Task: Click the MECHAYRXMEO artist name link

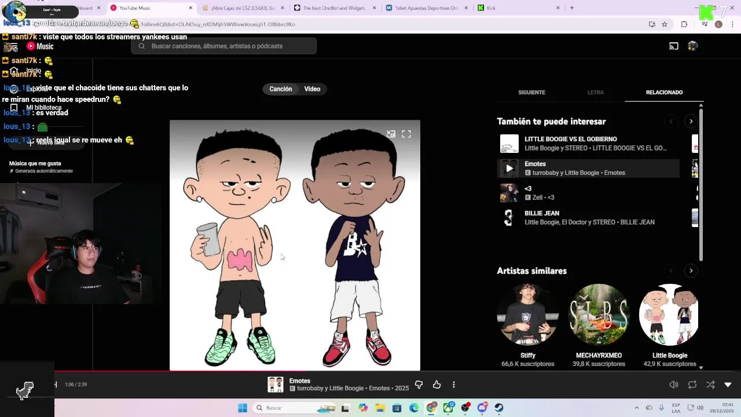Action: point(599,356)
